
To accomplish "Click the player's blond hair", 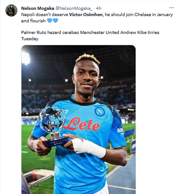I will pos(88,59).
